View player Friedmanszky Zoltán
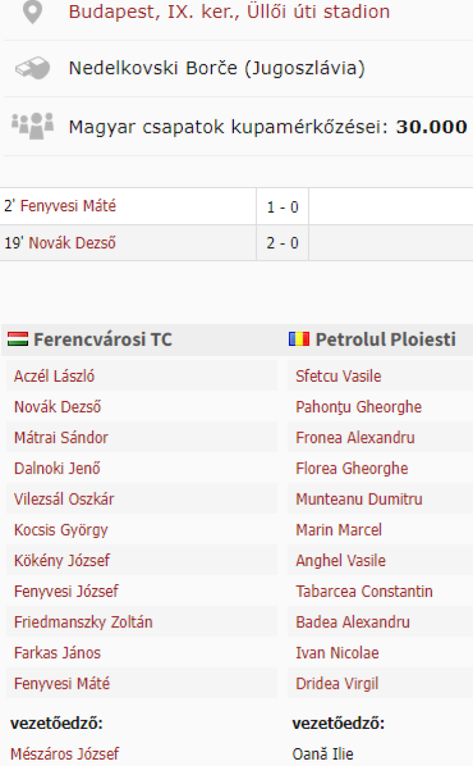Screen dimensions: 473x766 coord(83,622)
